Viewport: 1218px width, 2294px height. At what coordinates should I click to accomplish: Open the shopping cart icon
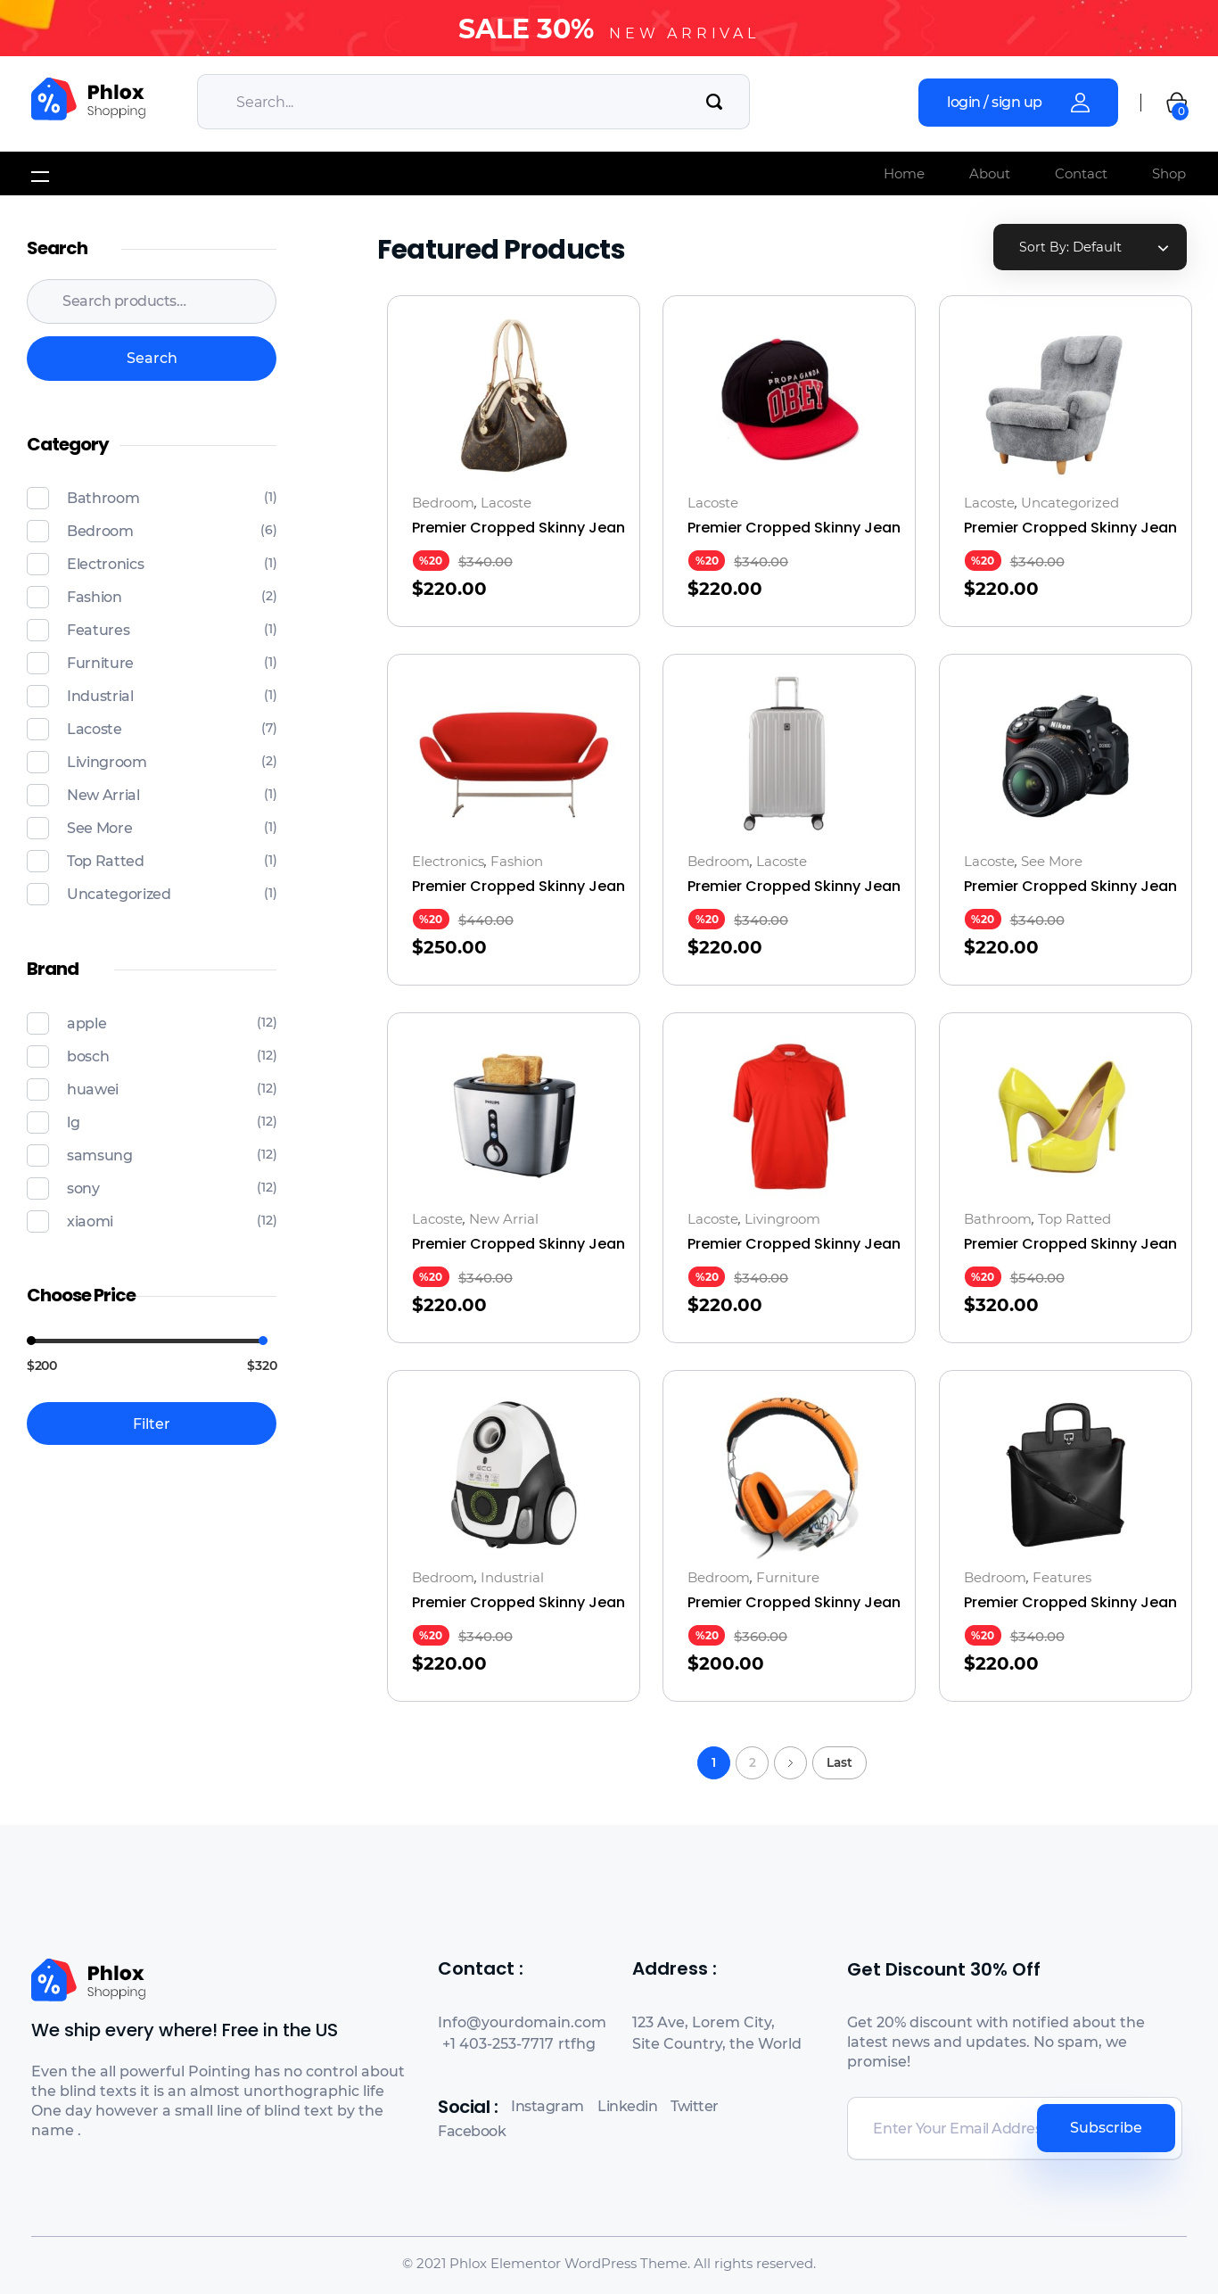[x=1177, y=104]
